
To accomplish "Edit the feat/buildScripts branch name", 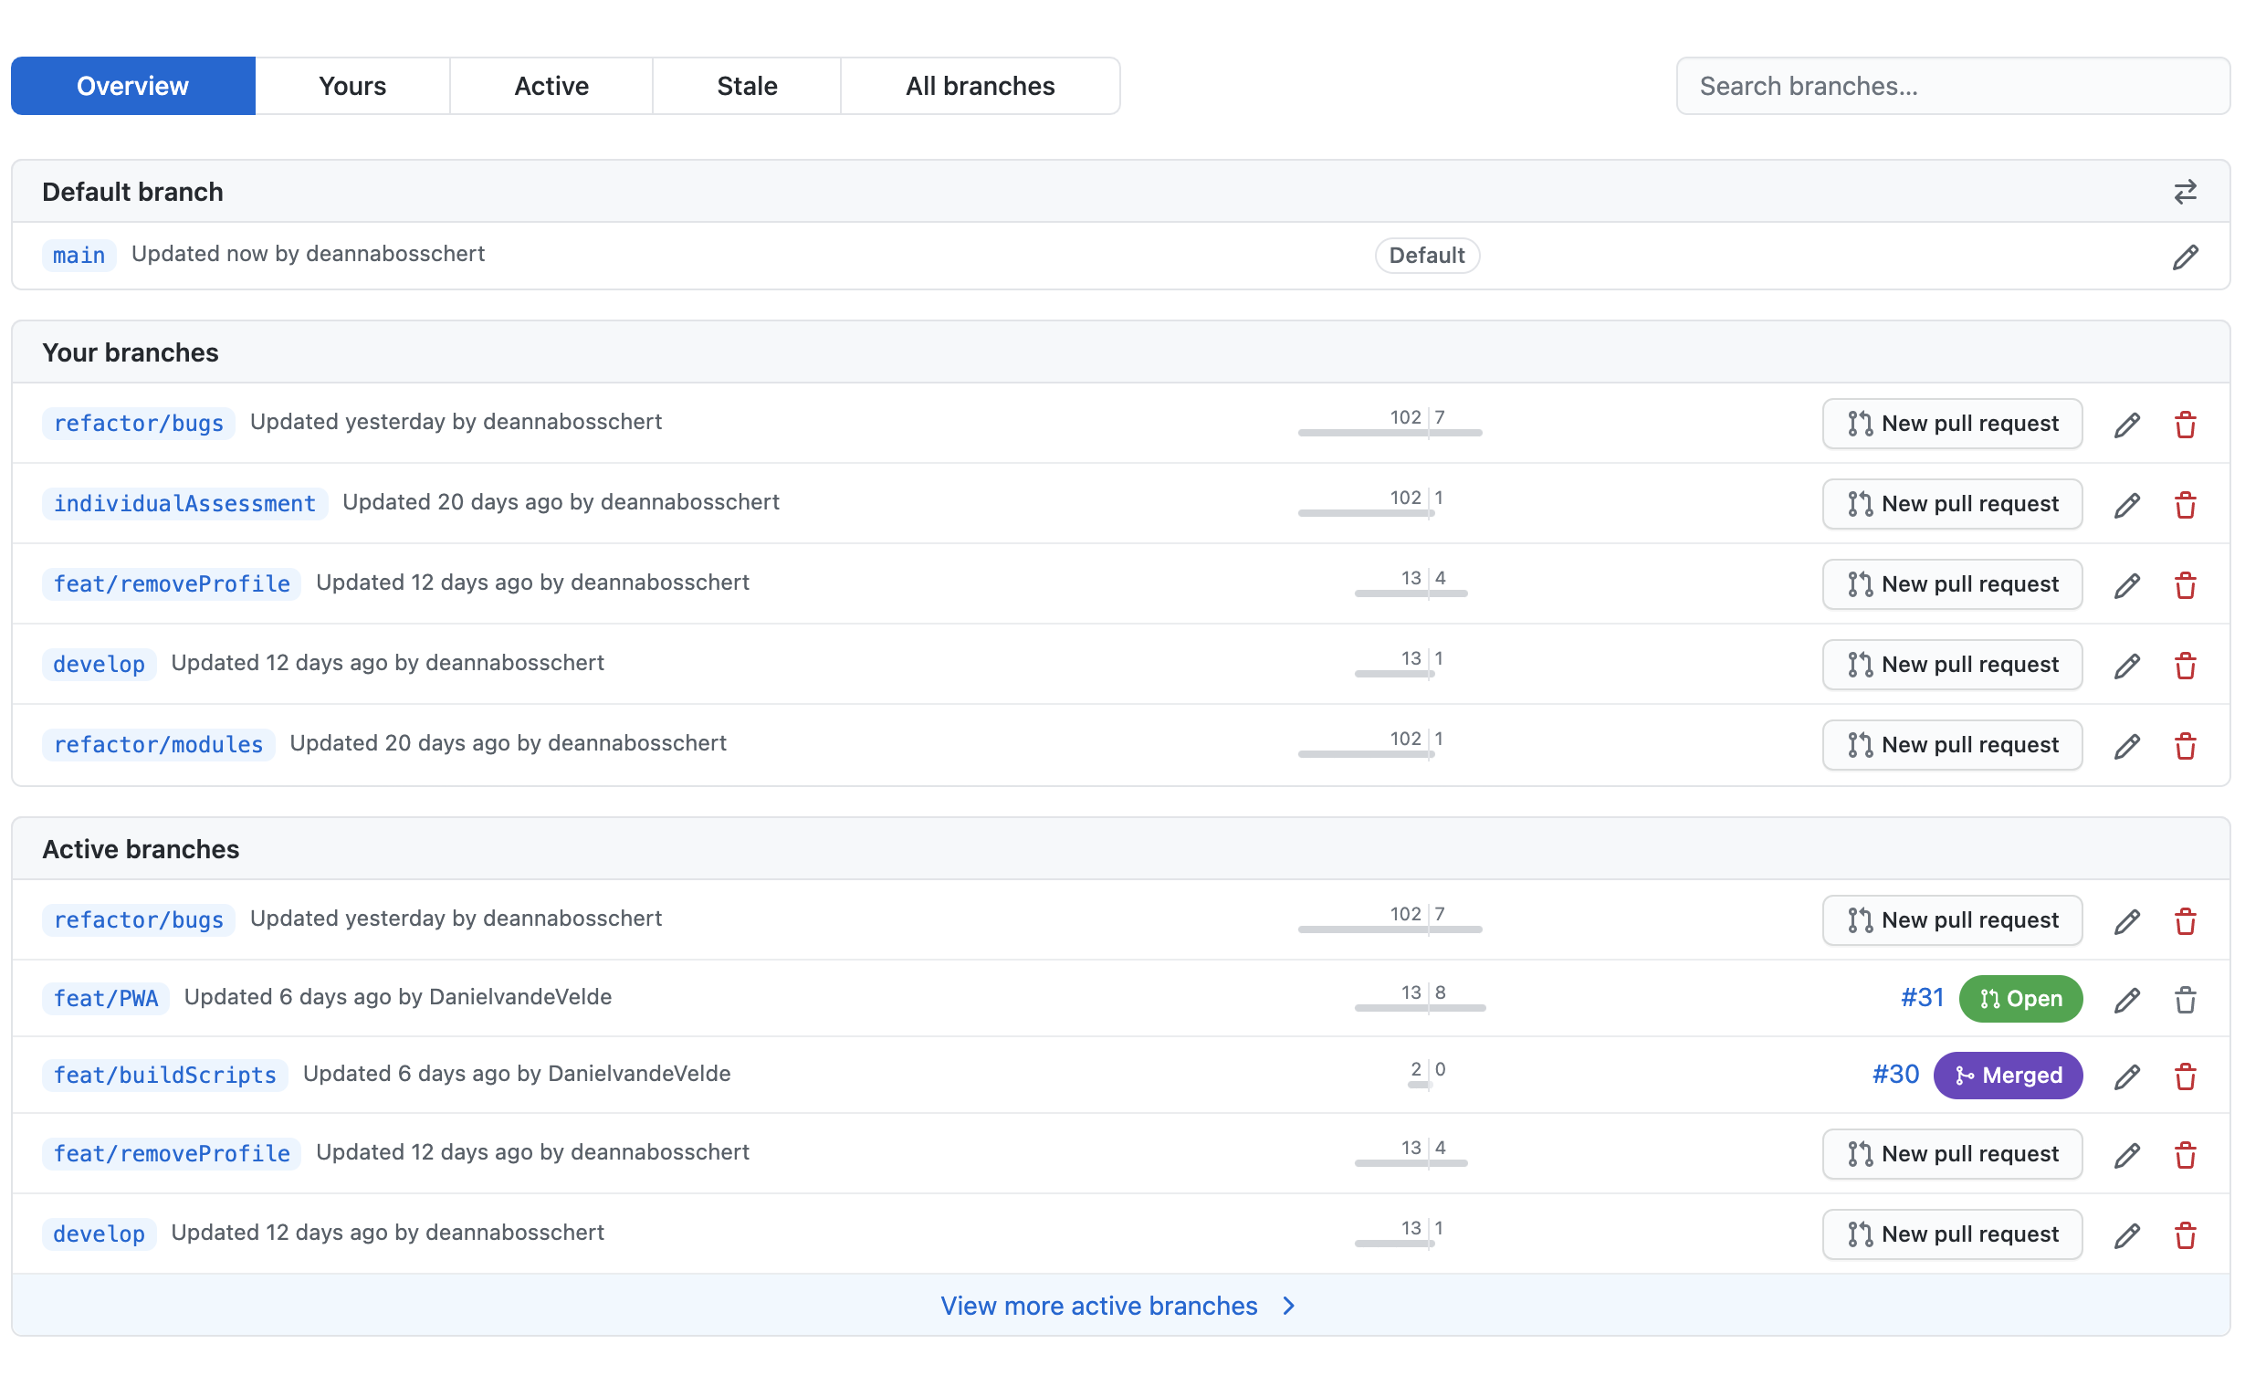I will [2126, 1076].
